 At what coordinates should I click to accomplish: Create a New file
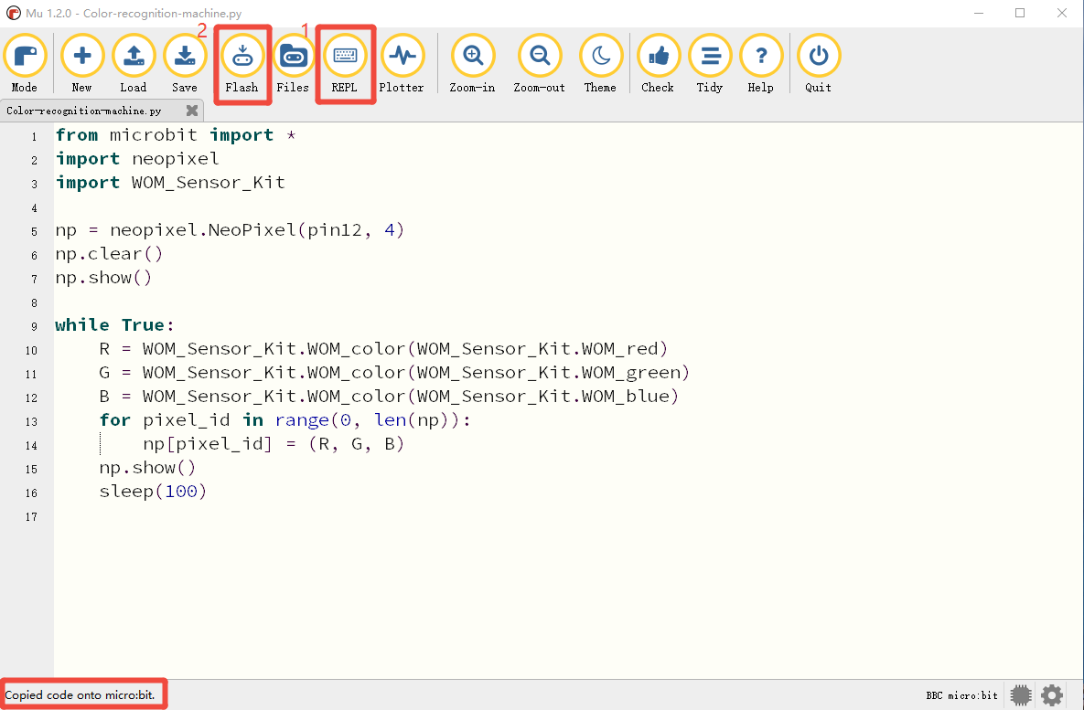82,64
